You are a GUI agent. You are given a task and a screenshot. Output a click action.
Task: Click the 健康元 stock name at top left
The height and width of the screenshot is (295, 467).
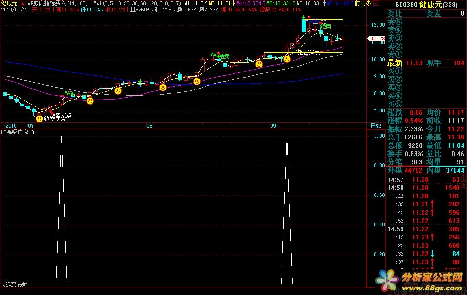tap(9, 3)
